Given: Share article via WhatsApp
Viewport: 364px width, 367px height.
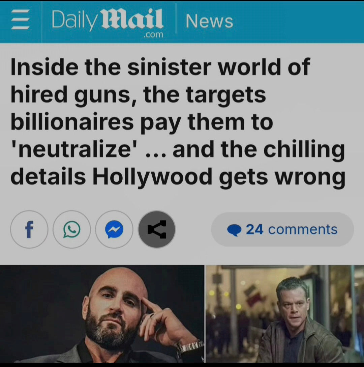Looking at the screenshot, I should point(71,229).
